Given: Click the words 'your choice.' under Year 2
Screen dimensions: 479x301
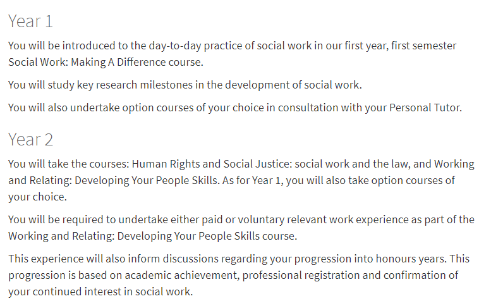Looking at the screenshot, I should click(37, 197).
